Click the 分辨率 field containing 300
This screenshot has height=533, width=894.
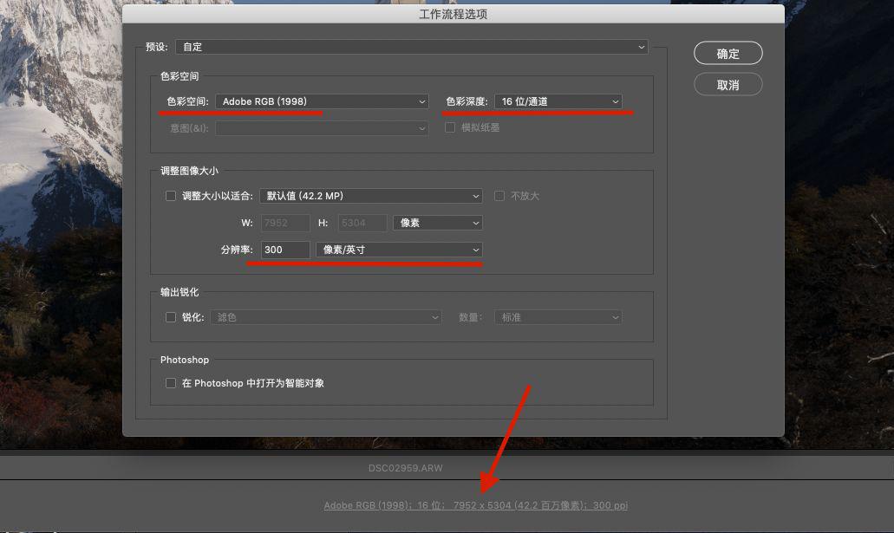tap(285, 250)
